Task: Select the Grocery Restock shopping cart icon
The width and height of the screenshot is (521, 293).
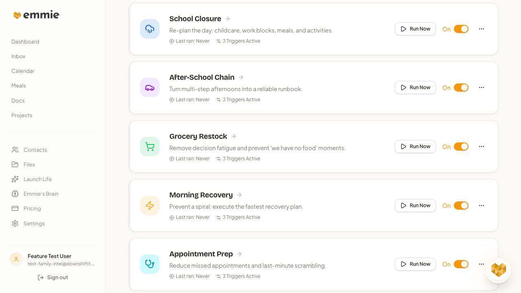Action: tap(150, 146)
